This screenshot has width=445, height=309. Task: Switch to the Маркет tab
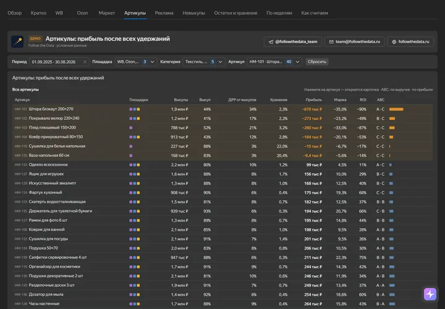coord(107,13)
